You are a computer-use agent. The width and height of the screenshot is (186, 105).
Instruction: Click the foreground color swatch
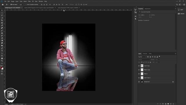(x=1, y=68)
